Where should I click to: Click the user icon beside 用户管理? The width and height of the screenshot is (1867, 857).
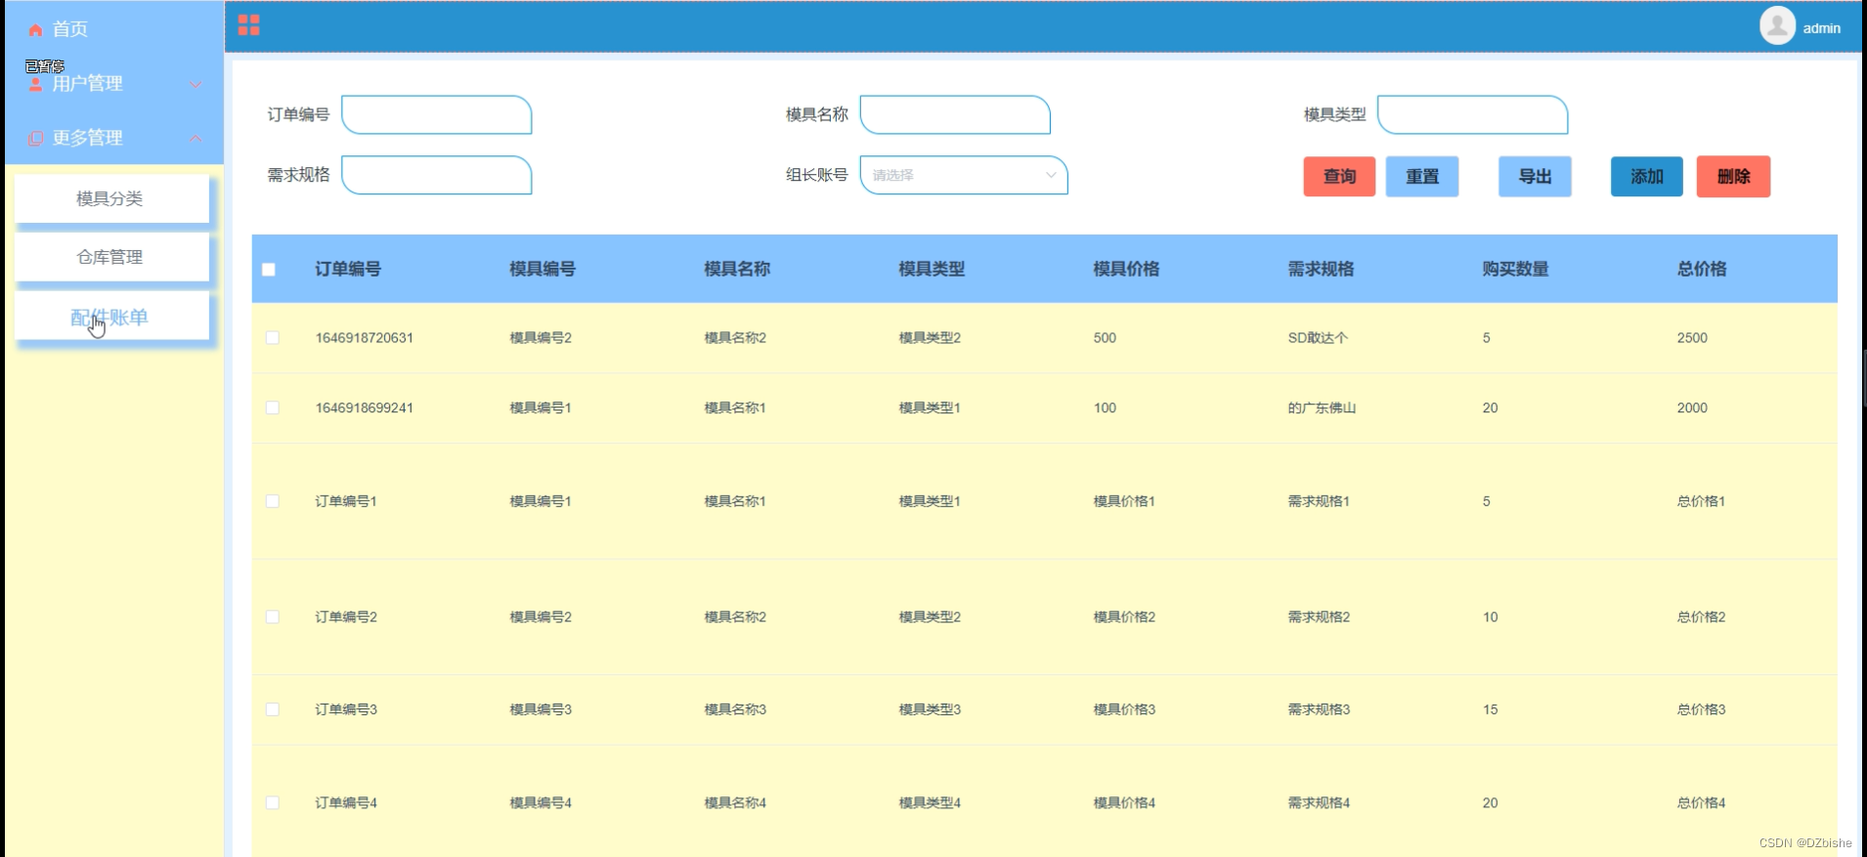[35, 84]
